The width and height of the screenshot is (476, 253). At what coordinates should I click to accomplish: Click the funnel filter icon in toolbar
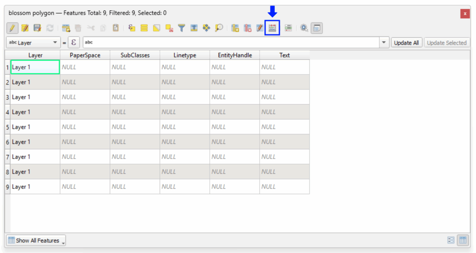(x=182, y=28)
